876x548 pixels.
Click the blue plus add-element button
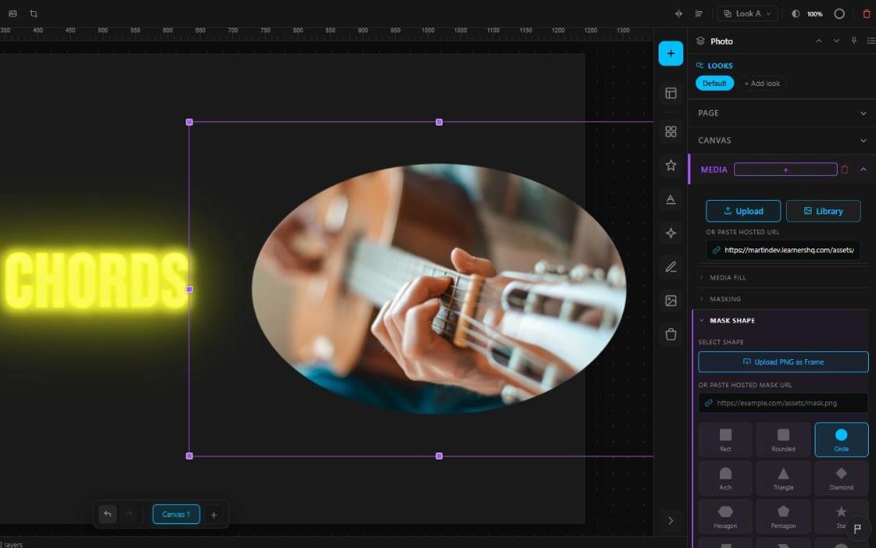pyautogui.click(x=671, y=53)
